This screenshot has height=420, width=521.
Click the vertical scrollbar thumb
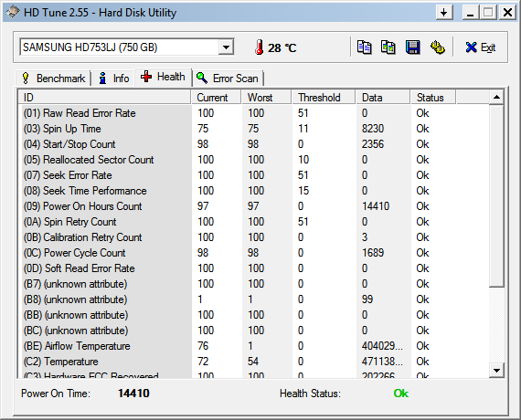pyautogui.click(x=496, y=196)
